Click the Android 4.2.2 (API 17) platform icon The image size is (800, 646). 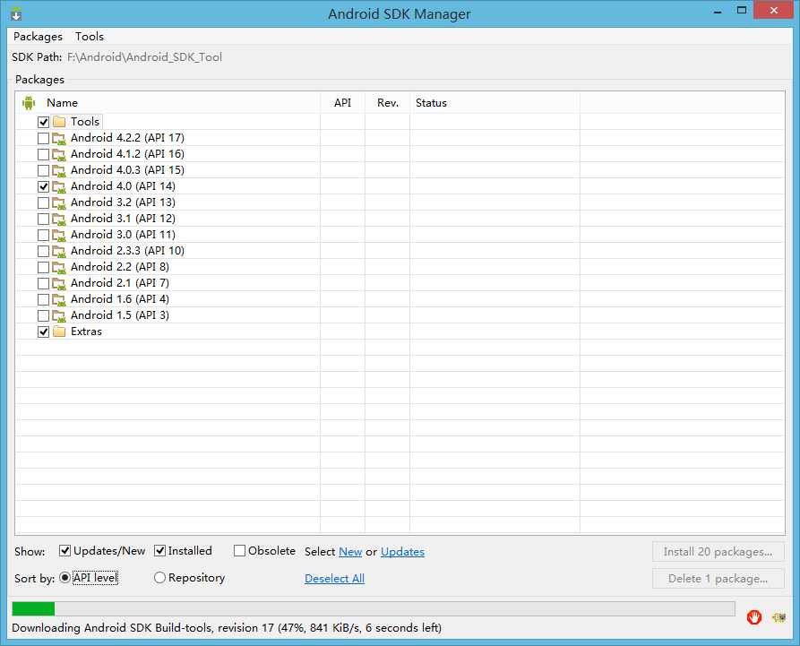click(x=59, y=138)
